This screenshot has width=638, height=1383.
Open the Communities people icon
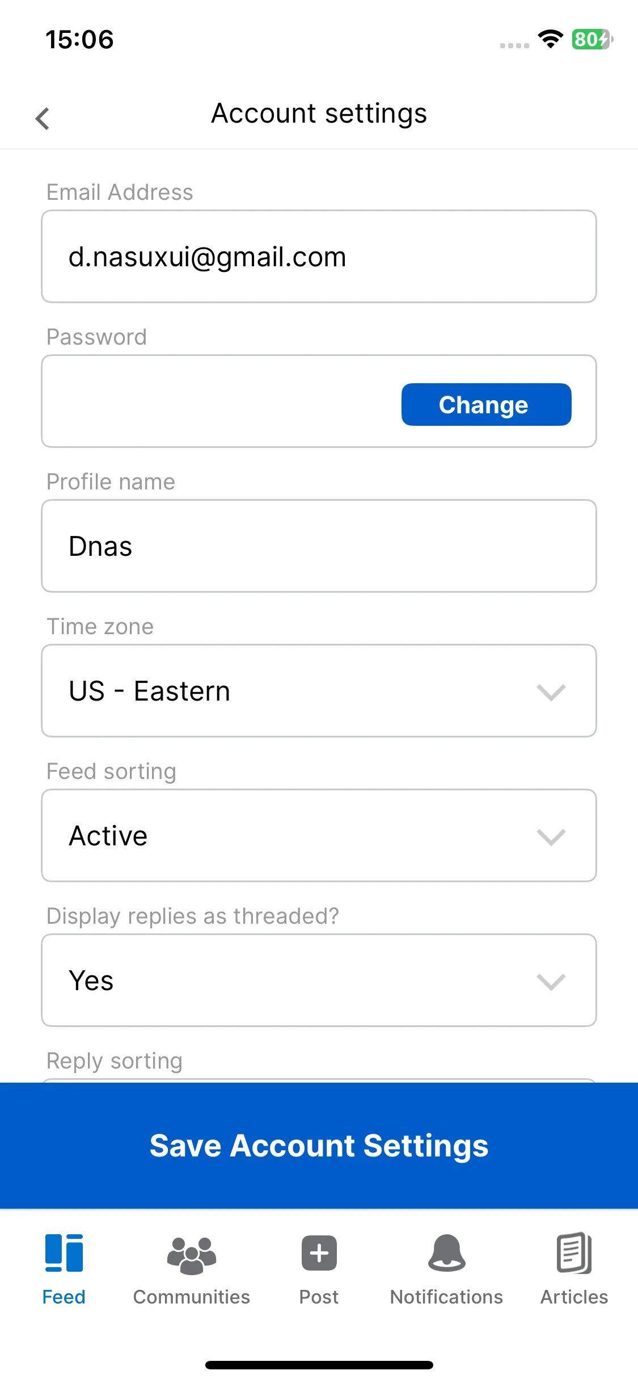click(x=192, y=1255)
